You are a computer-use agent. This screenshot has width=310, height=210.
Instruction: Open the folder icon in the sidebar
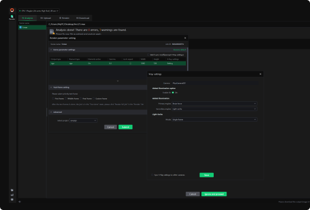tap(12, 190)
